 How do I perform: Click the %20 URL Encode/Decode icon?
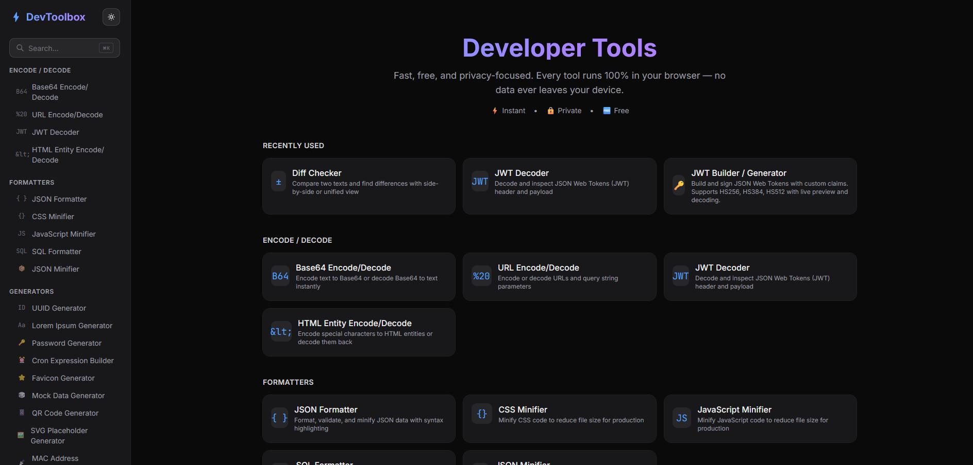[21, 114]
